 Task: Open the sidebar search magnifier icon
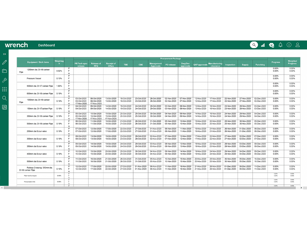pos(4,98)
